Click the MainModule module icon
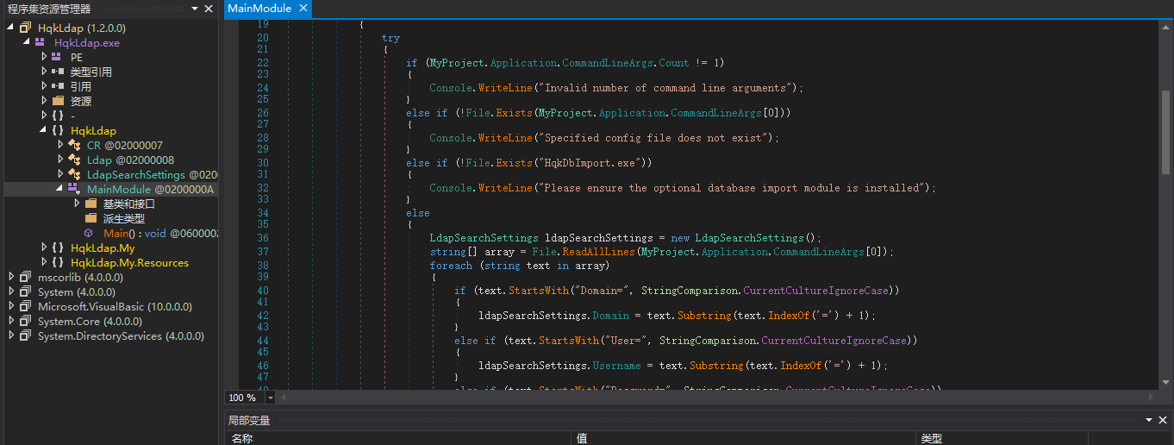The height and width of the screenshot is (445, 1174). point(73,189)
